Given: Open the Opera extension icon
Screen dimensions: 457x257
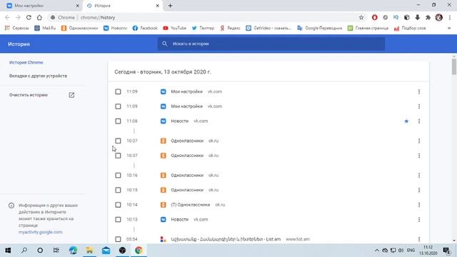Looking at the screenshot, I should [374, 17].
